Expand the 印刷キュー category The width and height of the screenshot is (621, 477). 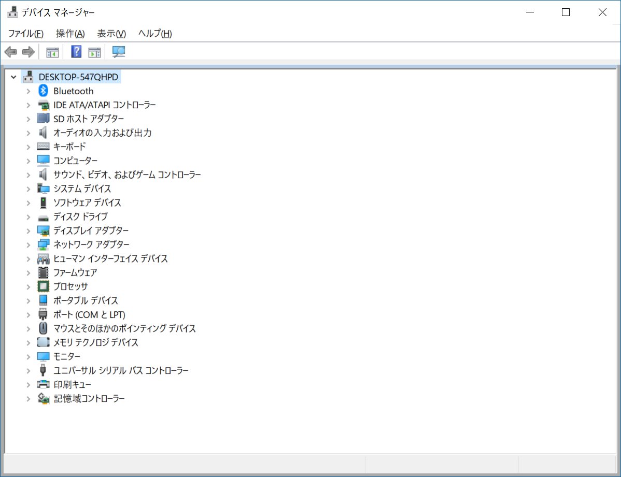click(x=28, y=384)
